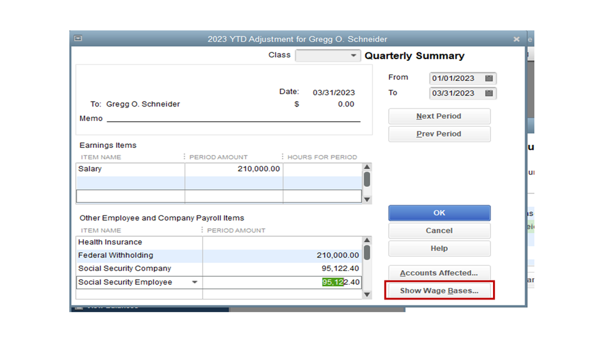Image resolution: width=608 pixels, height=342 pixels.
Task: Click PERIOD AMOUNT header in Earnings Items
Action: (x=218, y=157)
